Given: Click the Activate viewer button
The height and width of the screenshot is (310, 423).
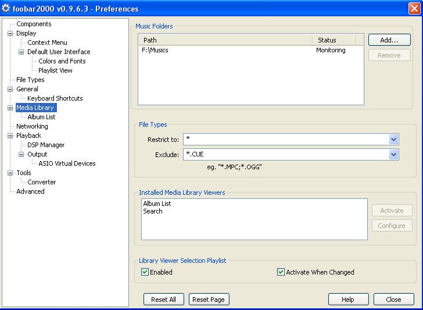Looking at the screenshot, I should coord(392,211).
